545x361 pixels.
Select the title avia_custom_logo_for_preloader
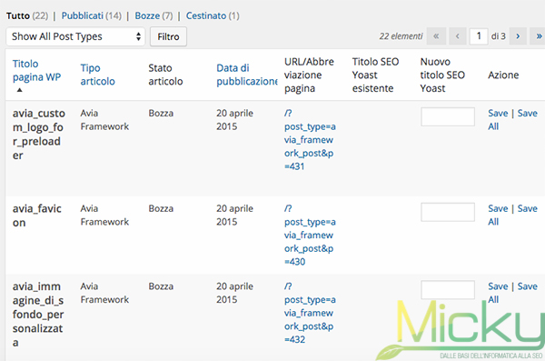click(x=38, y=135)
